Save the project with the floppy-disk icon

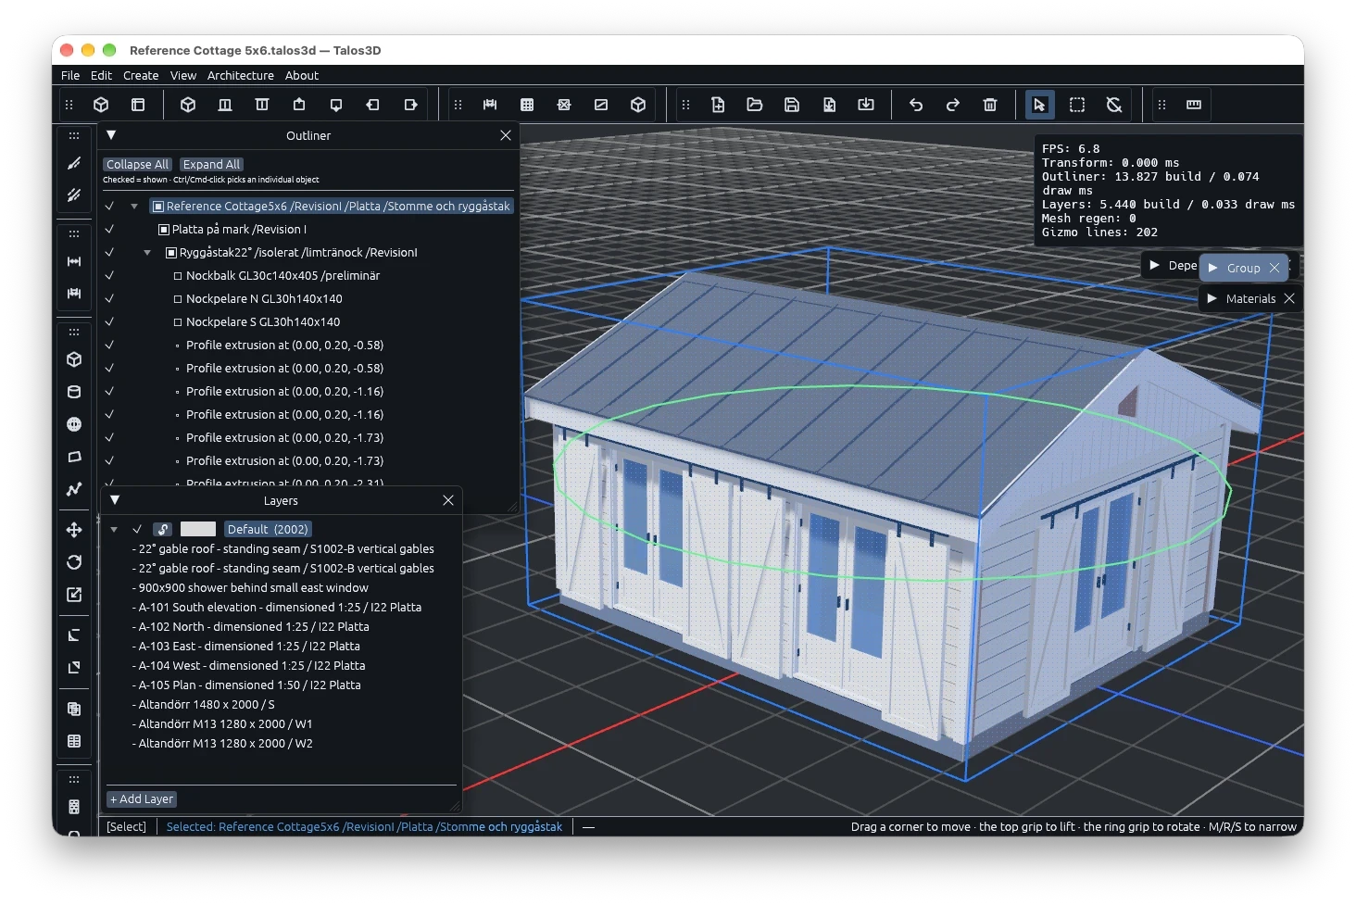point(792,105)
